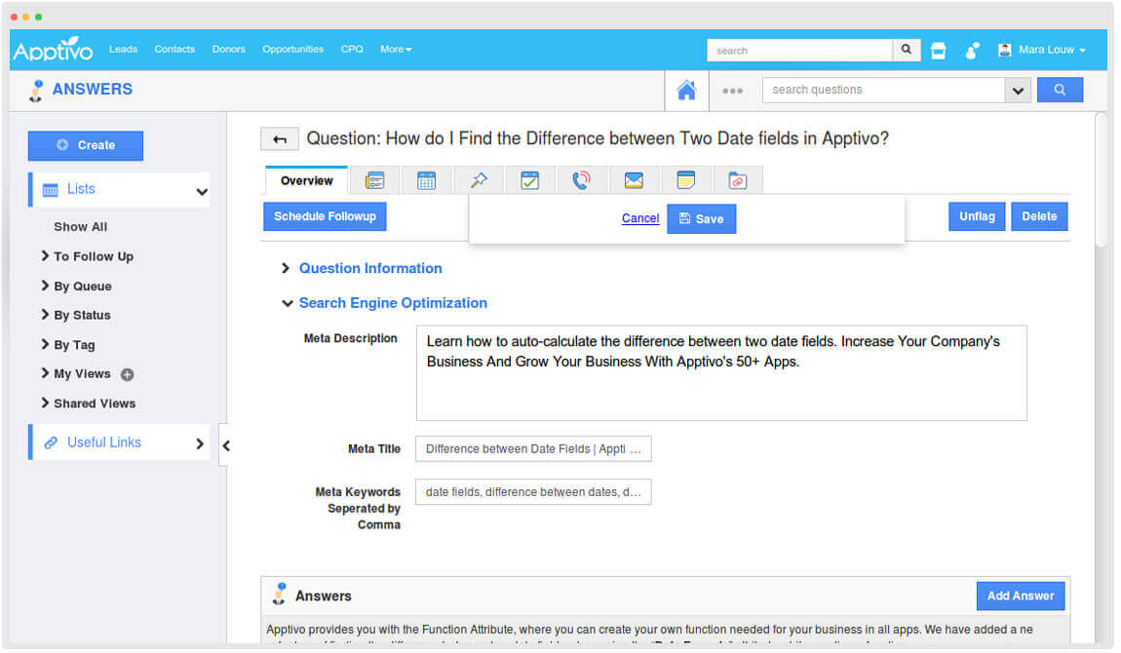Screen dimensions: 1121x653
Task: Click the Save button
Action: tap(701, 219)
